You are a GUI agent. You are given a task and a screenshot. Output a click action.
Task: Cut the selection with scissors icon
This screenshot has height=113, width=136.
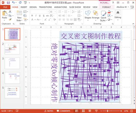click(x=10, y=12)
